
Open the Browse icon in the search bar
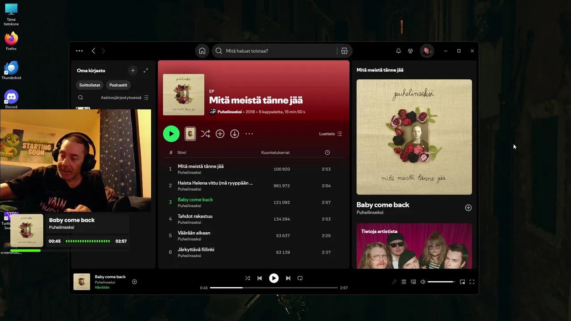pos(344,51)
